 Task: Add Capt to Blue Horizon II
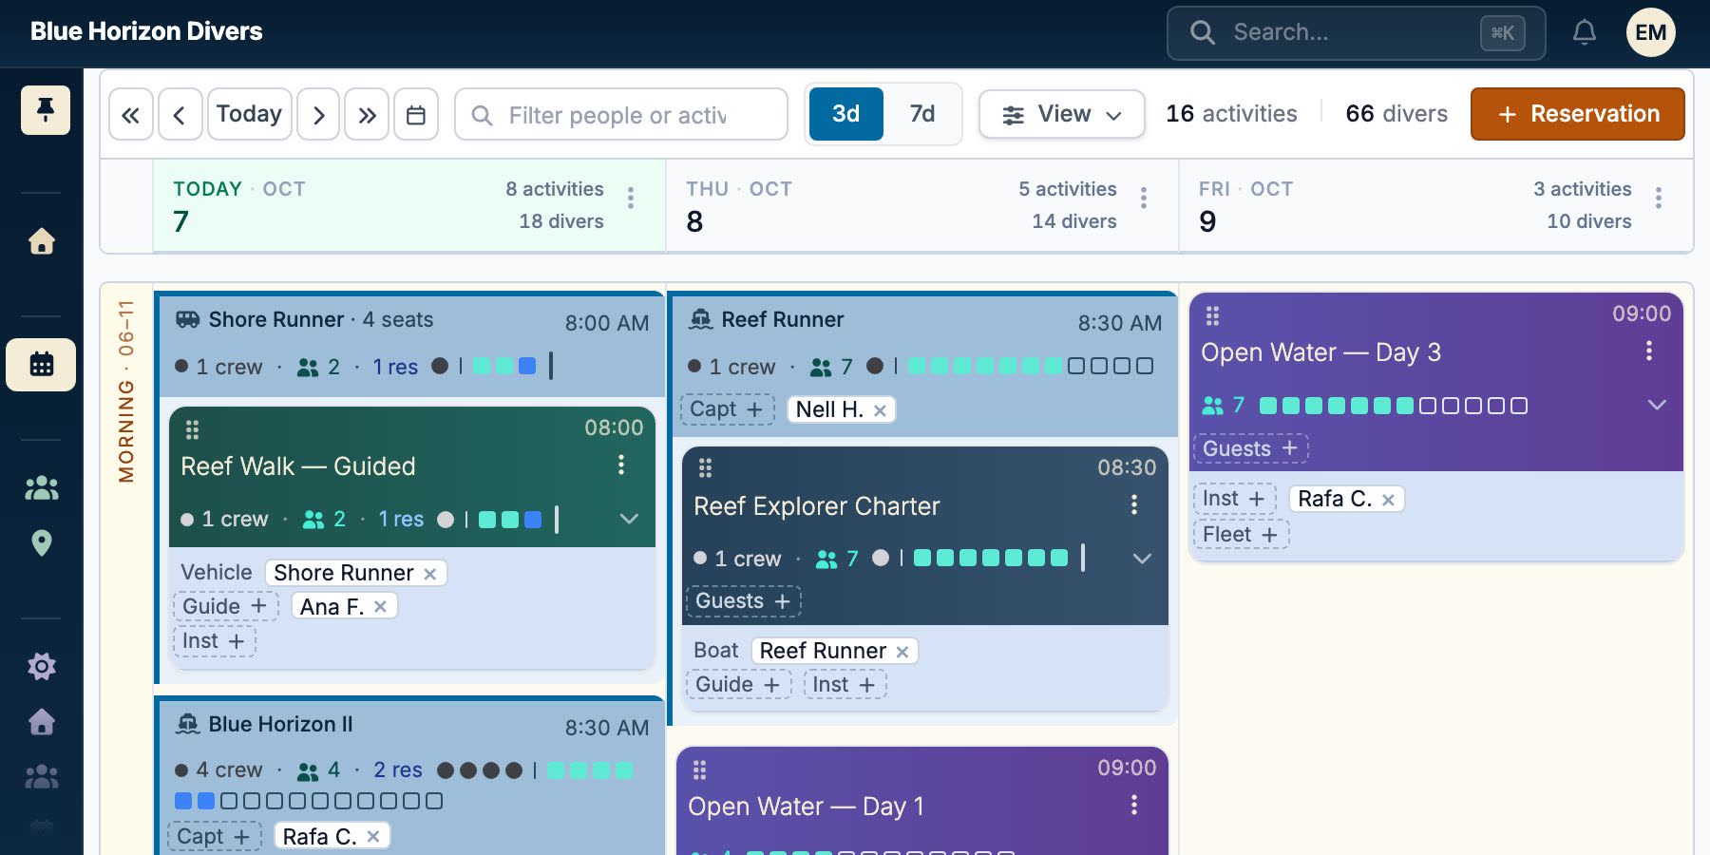(214, 837)
